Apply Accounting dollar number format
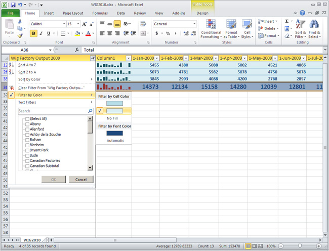329x251 pixels. pyautogui.click(x=157, y=33)
